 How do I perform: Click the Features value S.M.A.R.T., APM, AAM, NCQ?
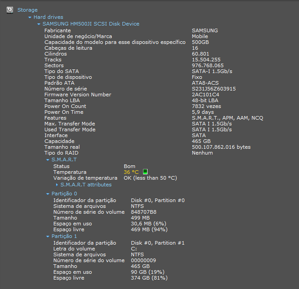227,118
